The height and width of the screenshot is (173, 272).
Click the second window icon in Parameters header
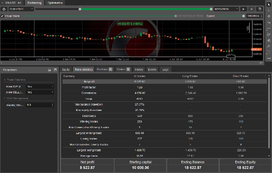click(x=55, y=70)
